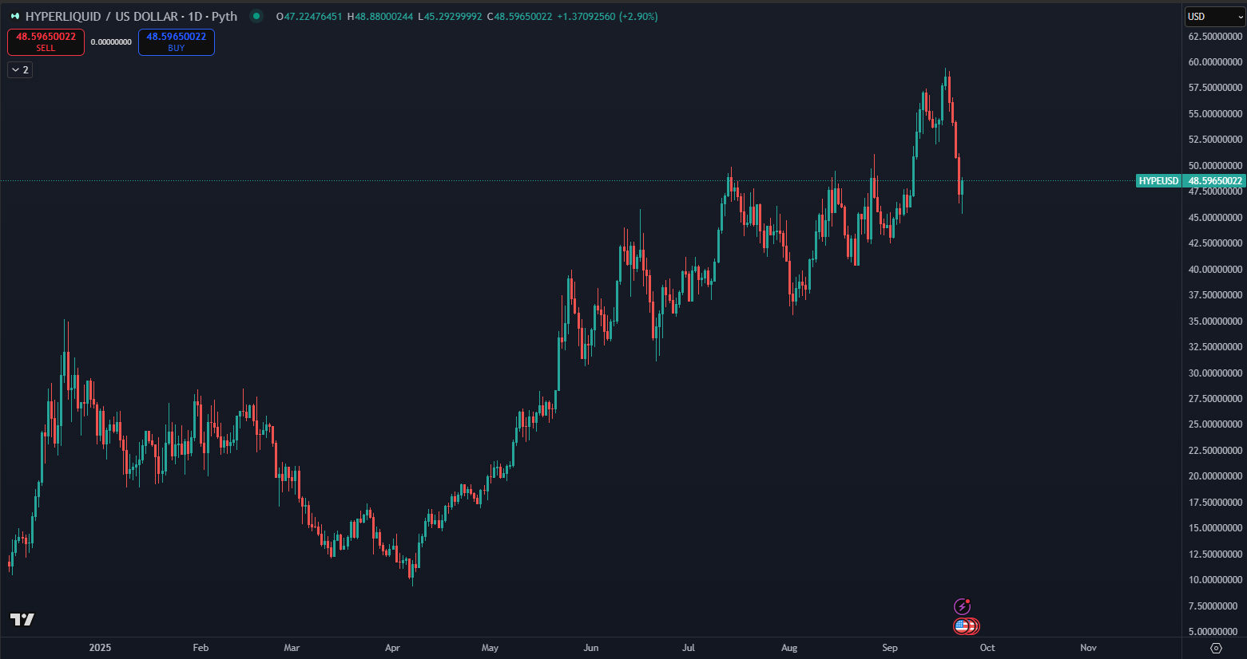Click the Hyperliquid symbol logo icon
Screen dimensions: 1247x659
click(14, 16)
